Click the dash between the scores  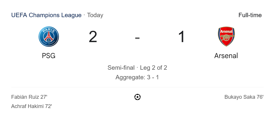[137, 38]
